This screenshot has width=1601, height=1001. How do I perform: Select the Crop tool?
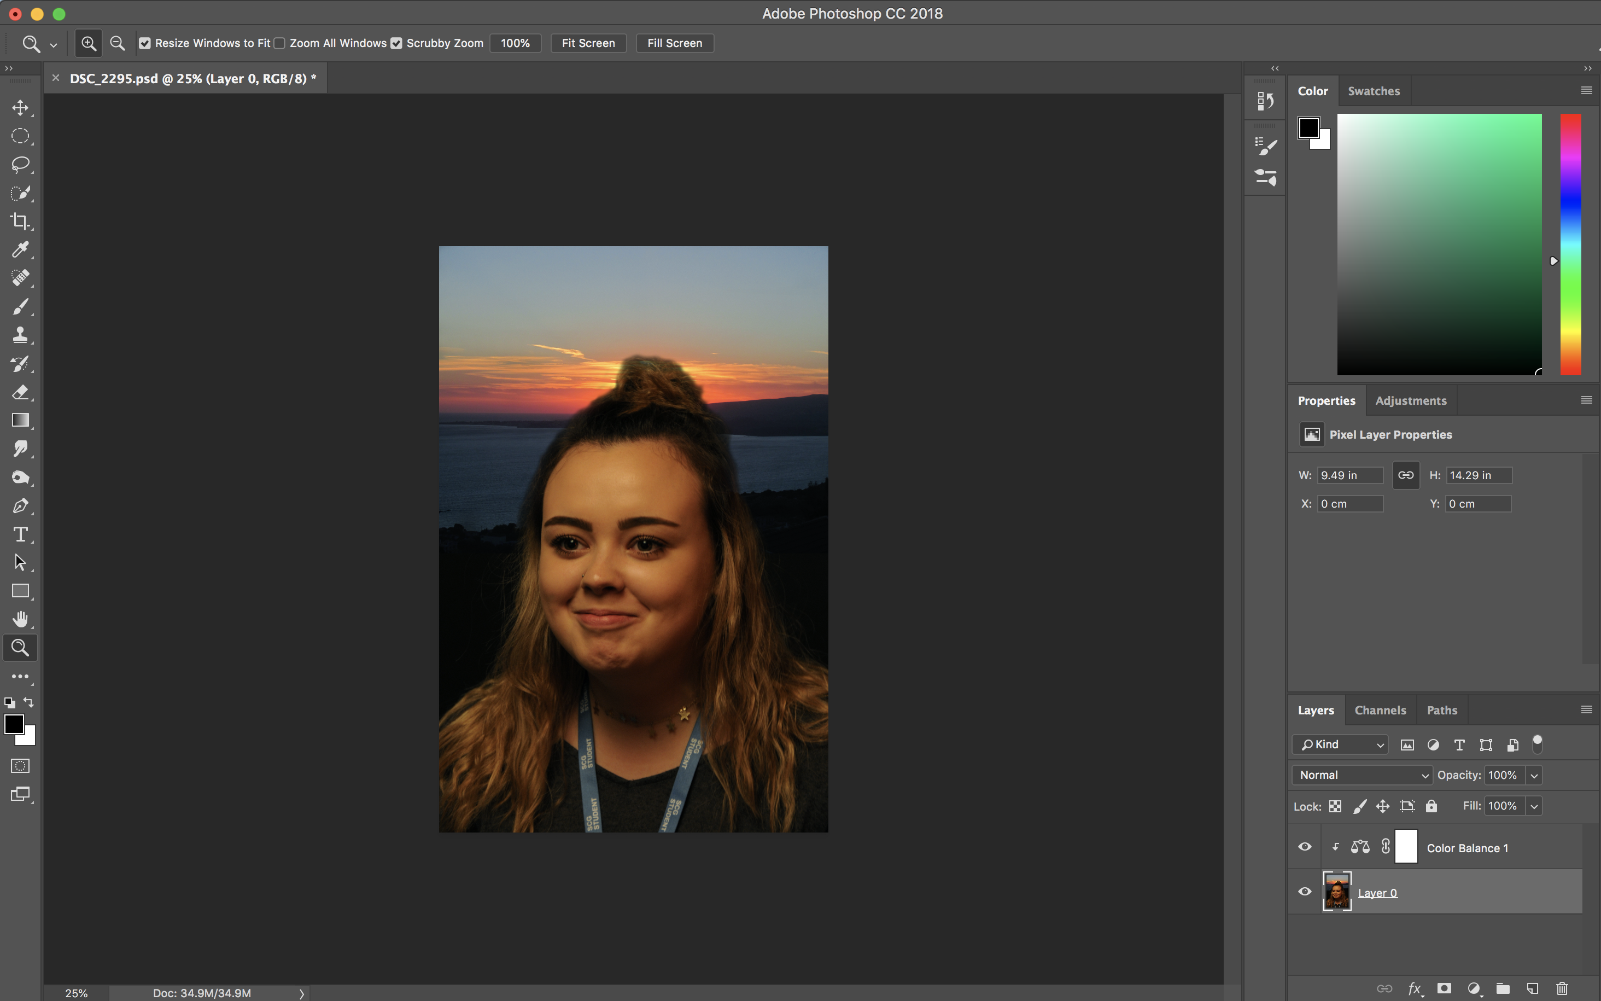(20, 221)
